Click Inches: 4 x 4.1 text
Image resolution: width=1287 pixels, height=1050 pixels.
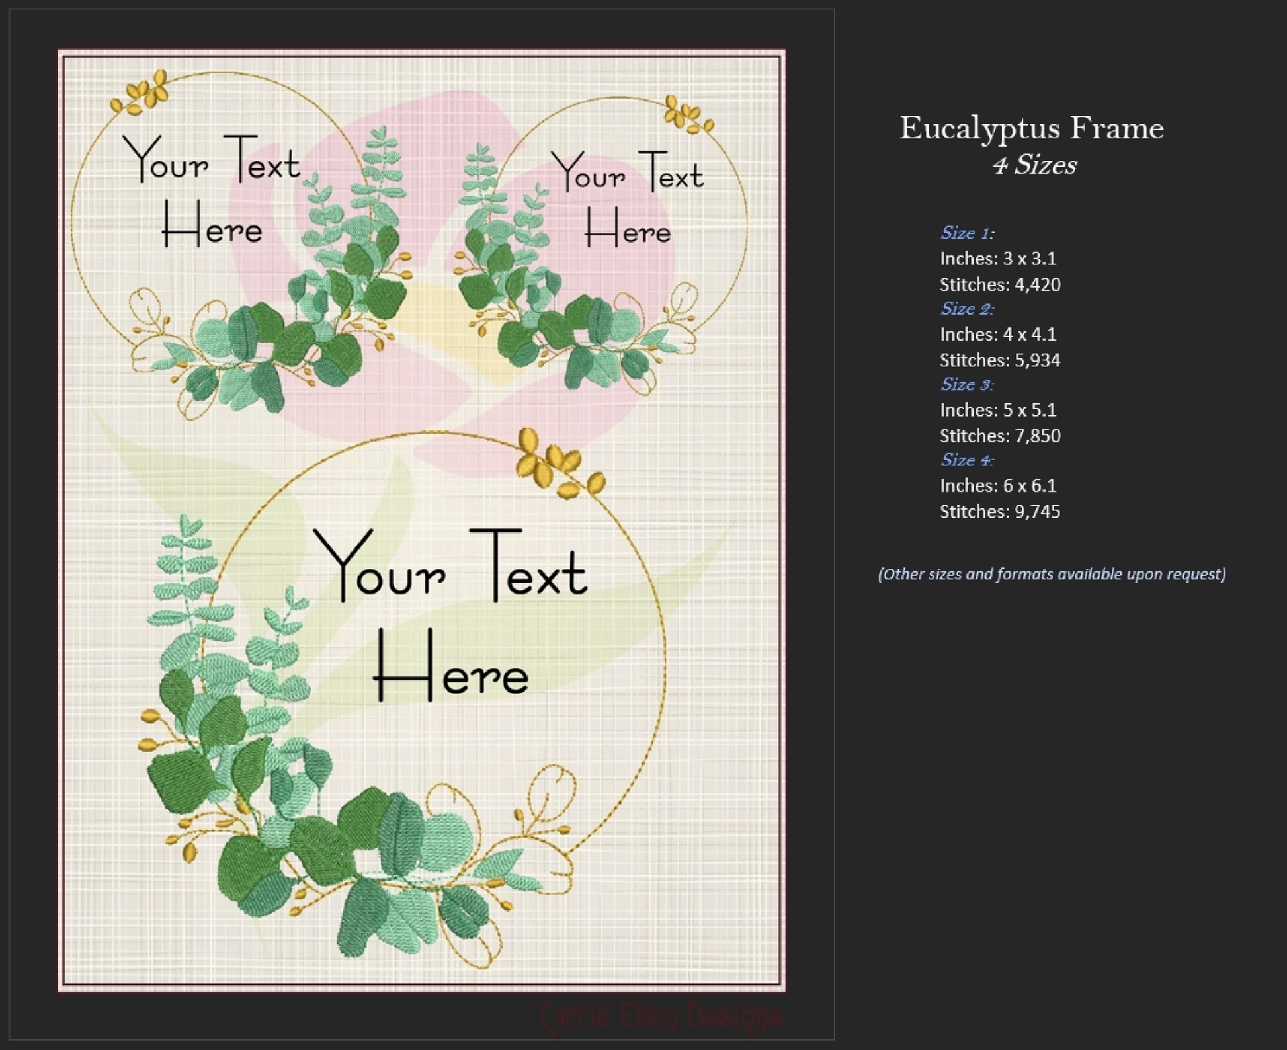click(997, 334)
